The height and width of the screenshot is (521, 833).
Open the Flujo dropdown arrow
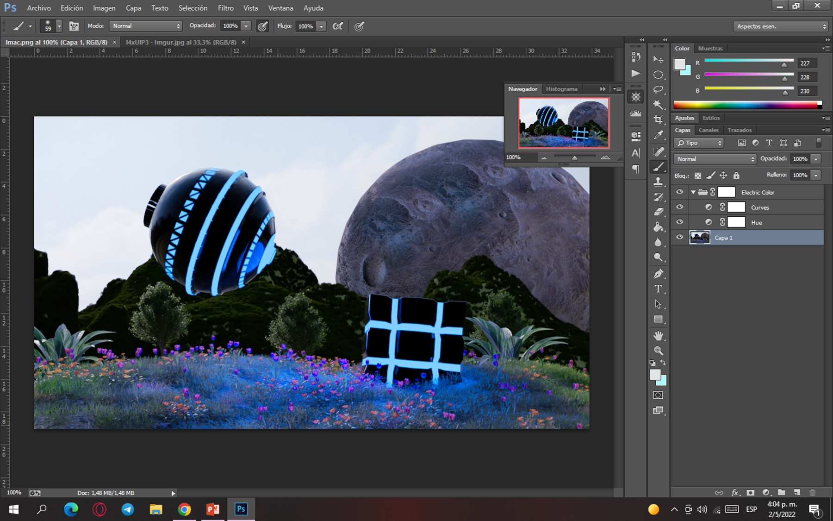pyautogui.click(x=321, y=26)
